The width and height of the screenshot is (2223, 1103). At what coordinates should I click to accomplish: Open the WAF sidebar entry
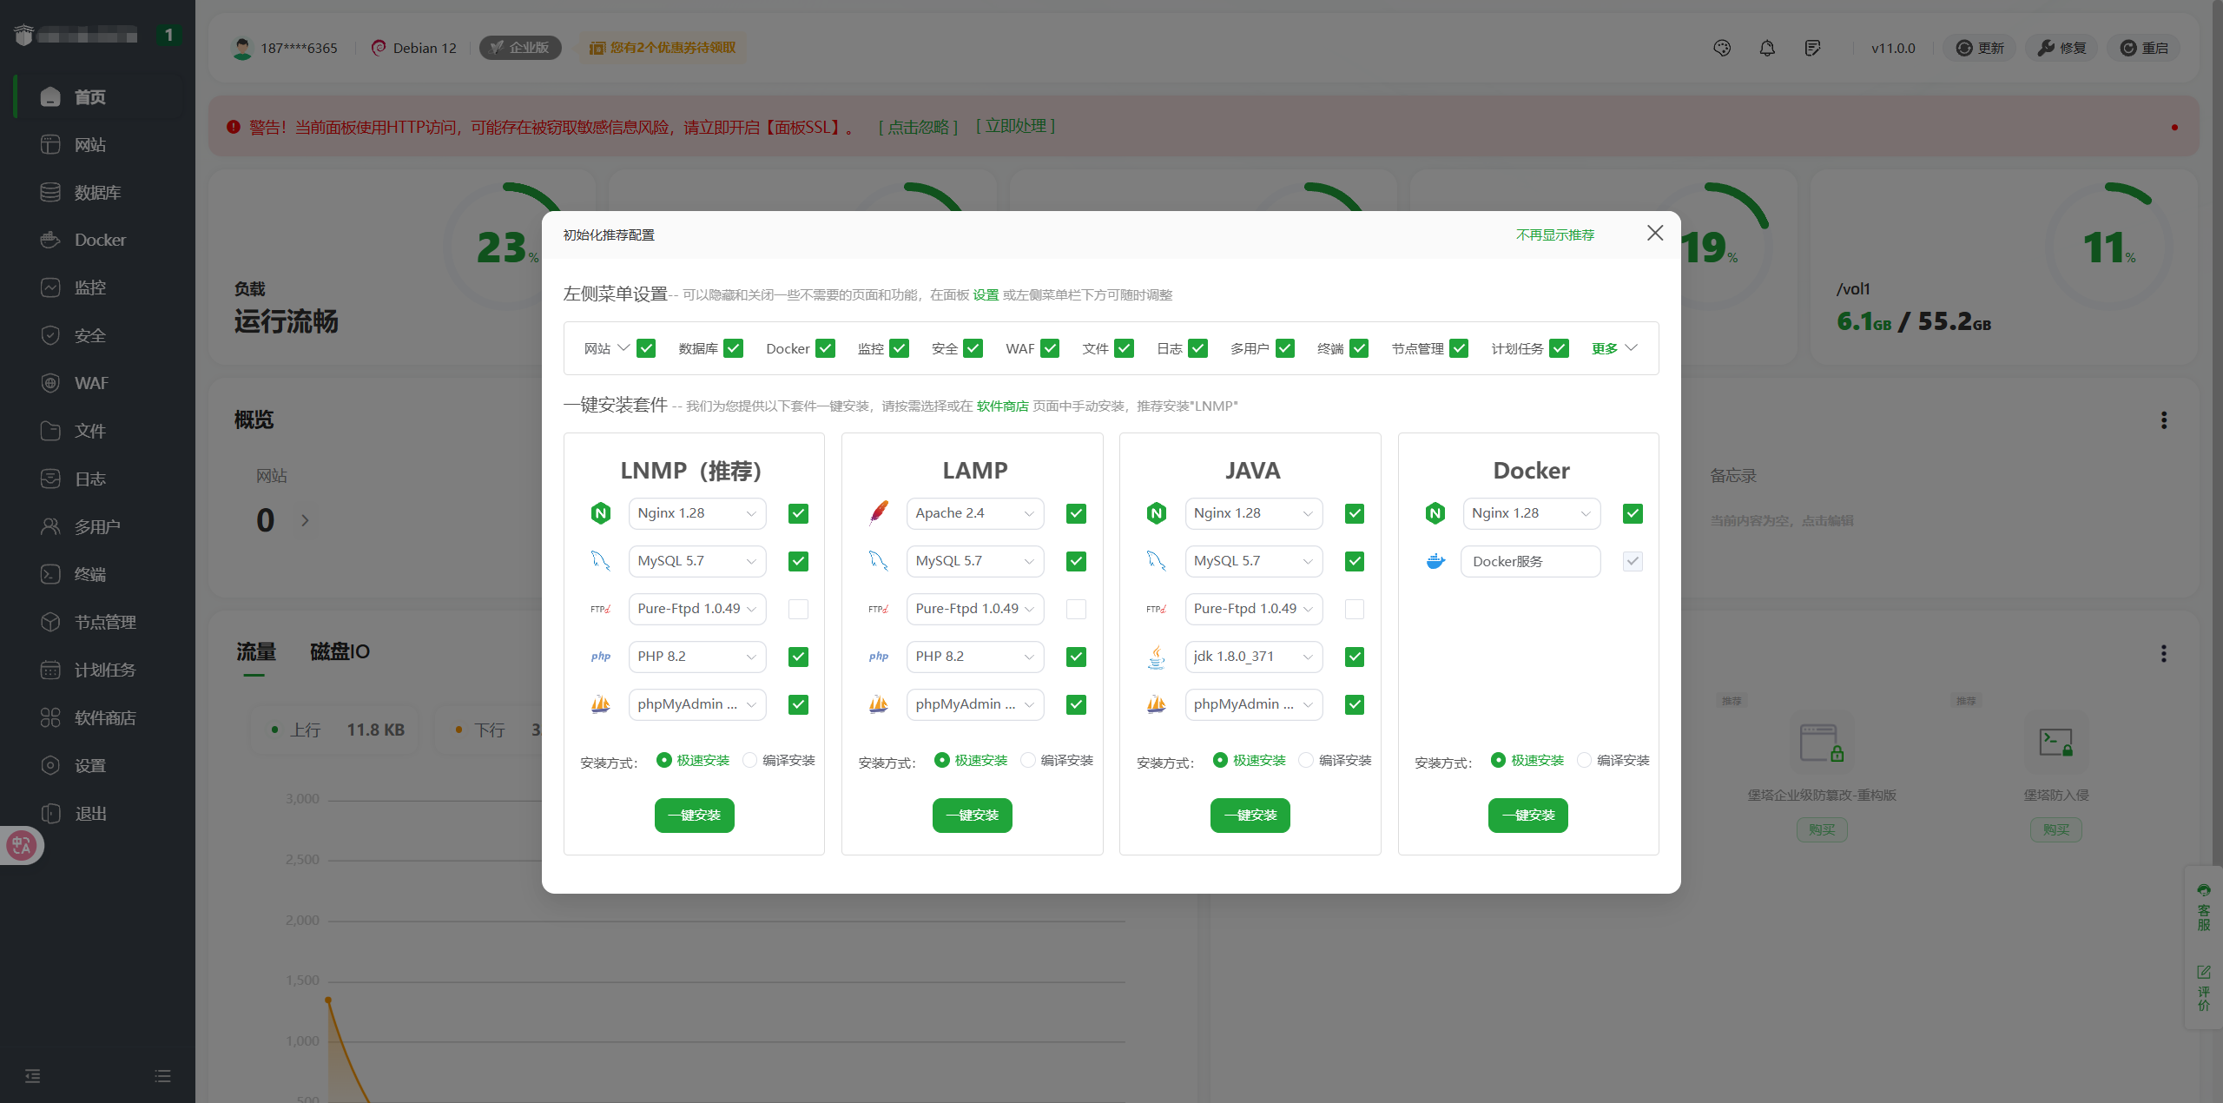tap(90, 383)
